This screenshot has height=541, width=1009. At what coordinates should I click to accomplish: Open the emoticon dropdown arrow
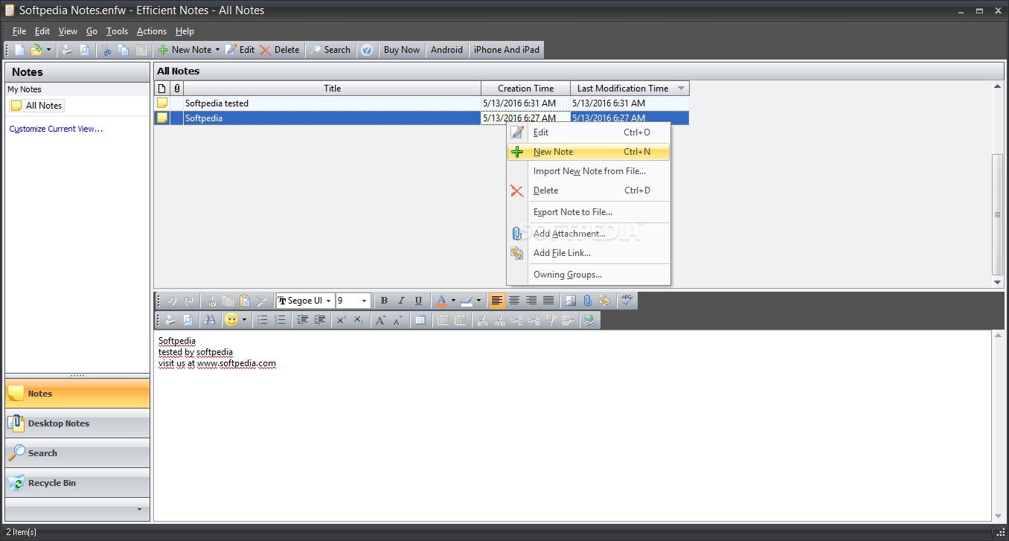point(244,320)
